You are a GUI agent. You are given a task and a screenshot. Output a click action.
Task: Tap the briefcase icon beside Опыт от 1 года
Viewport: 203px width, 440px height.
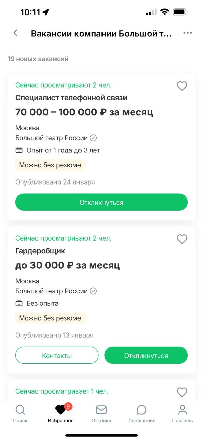[x=19, y=150]
